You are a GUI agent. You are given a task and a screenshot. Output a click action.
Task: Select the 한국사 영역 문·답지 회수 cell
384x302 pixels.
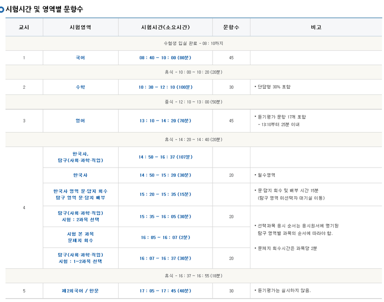80,194
